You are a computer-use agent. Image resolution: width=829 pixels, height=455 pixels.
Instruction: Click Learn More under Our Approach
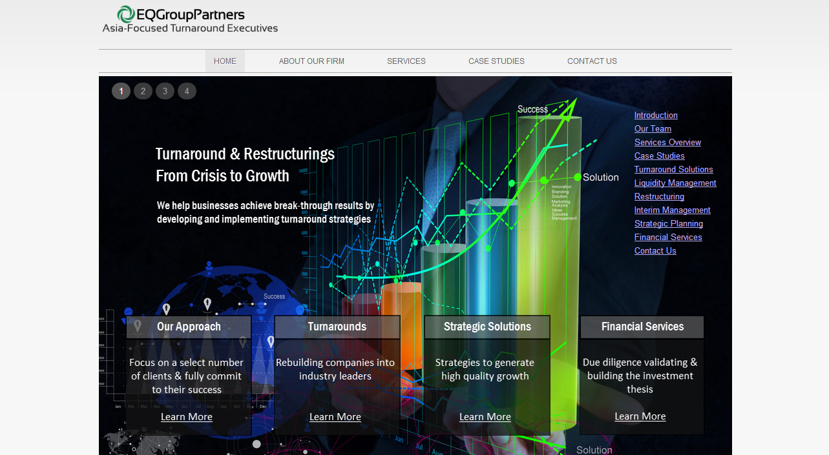(x=187, y=417)
